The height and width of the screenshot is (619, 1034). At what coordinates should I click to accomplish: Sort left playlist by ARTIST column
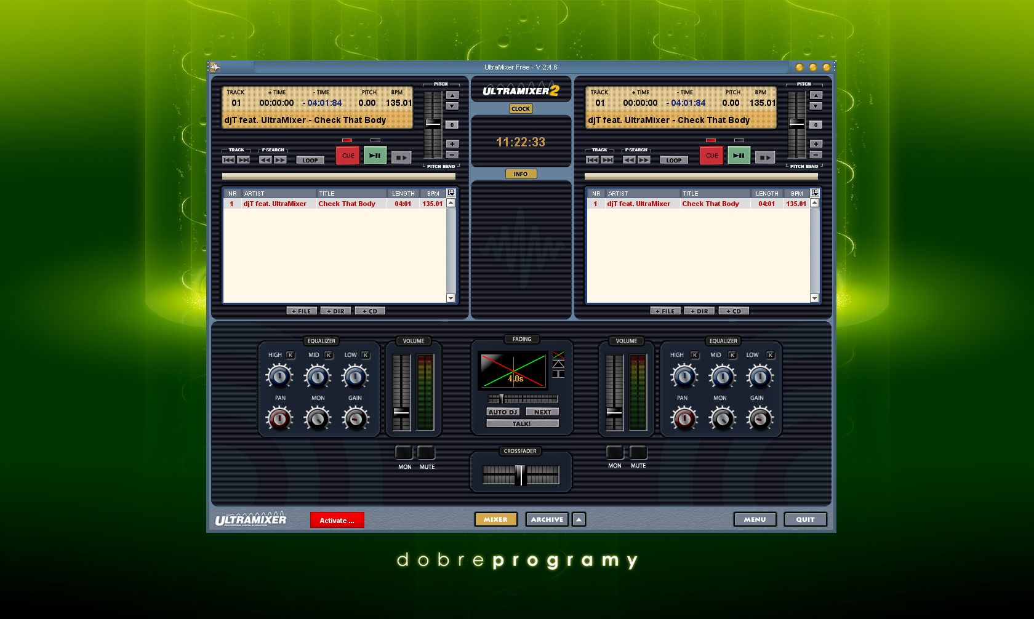pyautogui.click(x=279, y=193)
